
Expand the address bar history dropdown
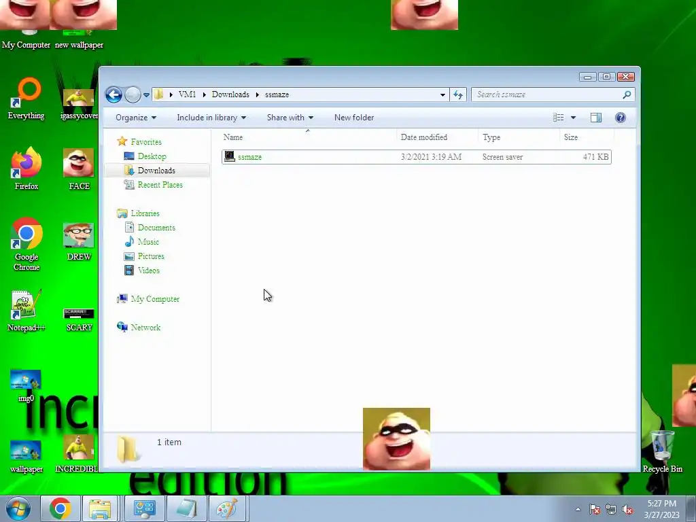coord(442,95)
